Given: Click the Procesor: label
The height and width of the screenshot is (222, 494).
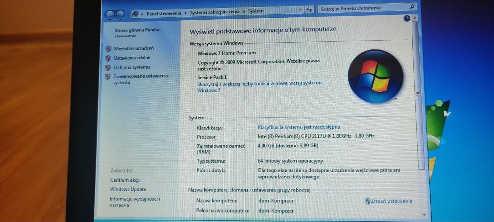Looking at the screenshot, I should pyautogui.click(x=206, y=137).
